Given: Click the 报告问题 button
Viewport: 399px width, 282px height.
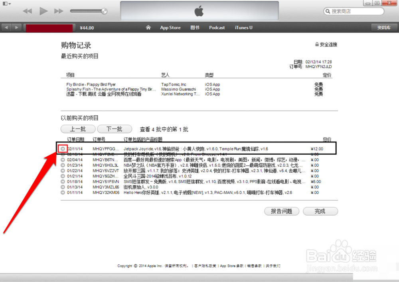Looking at the screenshot, I should [x=281, y=211].
